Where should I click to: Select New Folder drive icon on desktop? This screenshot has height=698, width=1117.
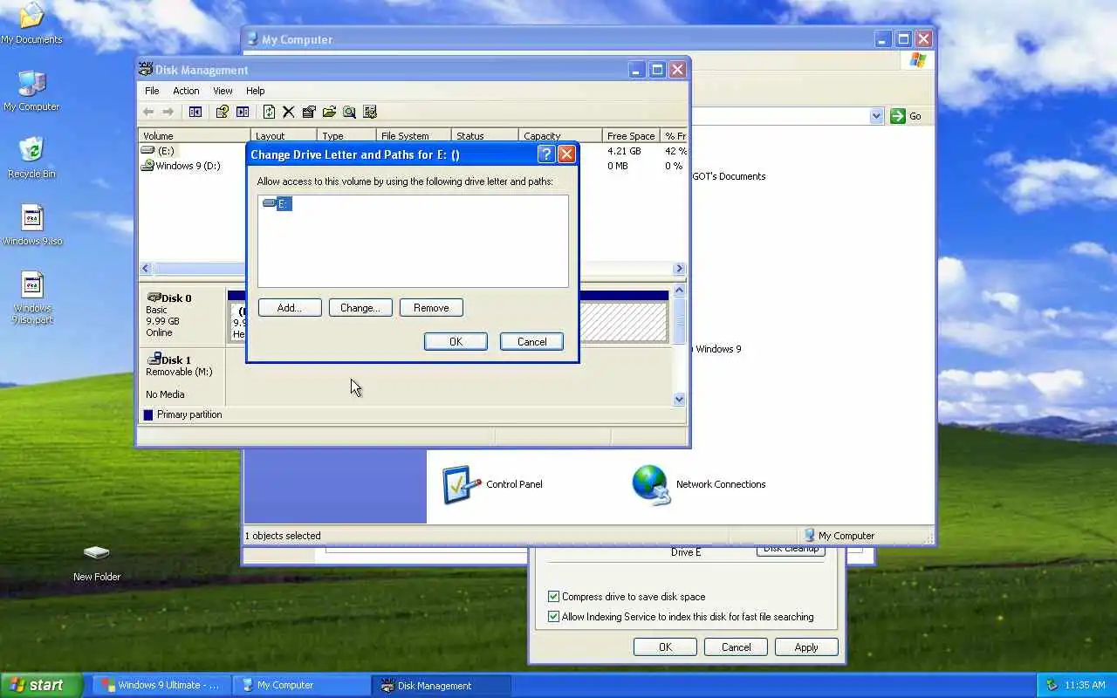coord(96,563)
